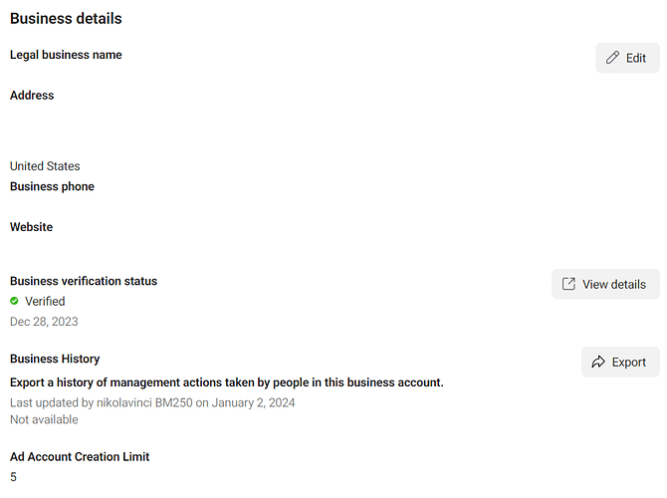Click the Business verification status label

(84, 281)
